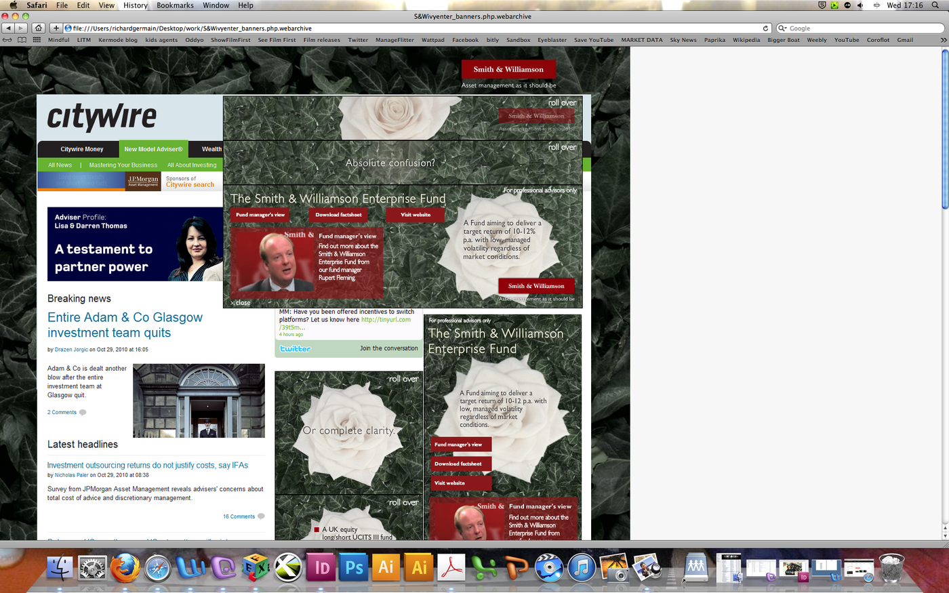The height and width of the screenshot is (593, 949).
Task: Click Fund manager's view in the top banner
Action: [x=260, y=215]
